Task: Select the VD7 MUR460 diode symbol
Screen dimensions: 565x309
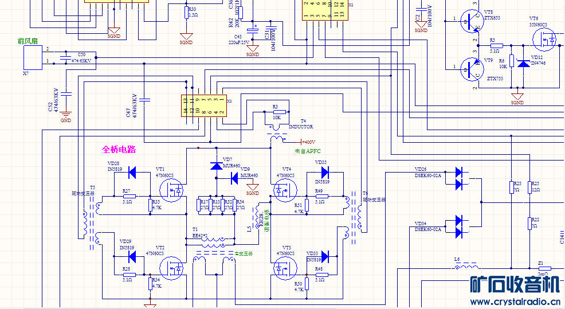Action: 216,166
